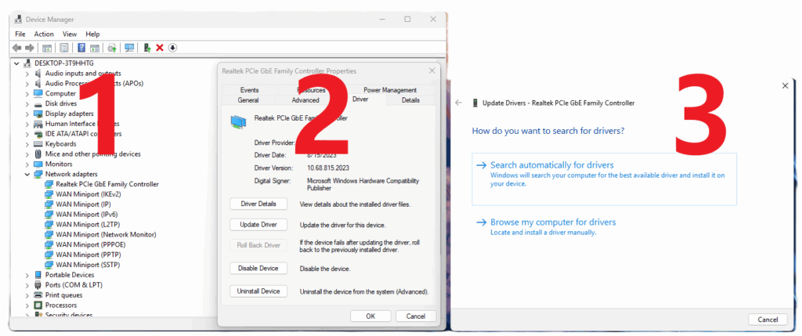Collapse the Network adapters chevron
Image resolution: width=802 pixels, height=336 pixels.
(x=27, y=175)
